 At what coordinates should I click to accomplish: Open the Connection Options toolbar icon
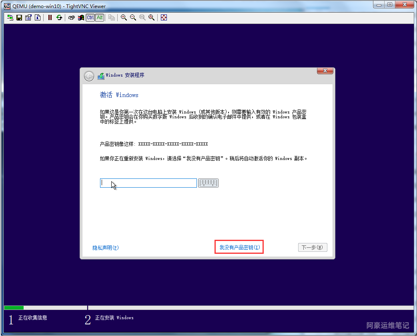tap(28, 18)
